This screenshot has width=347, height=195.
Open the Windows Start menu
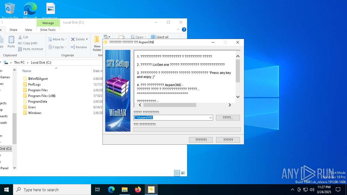pos(7,190)
